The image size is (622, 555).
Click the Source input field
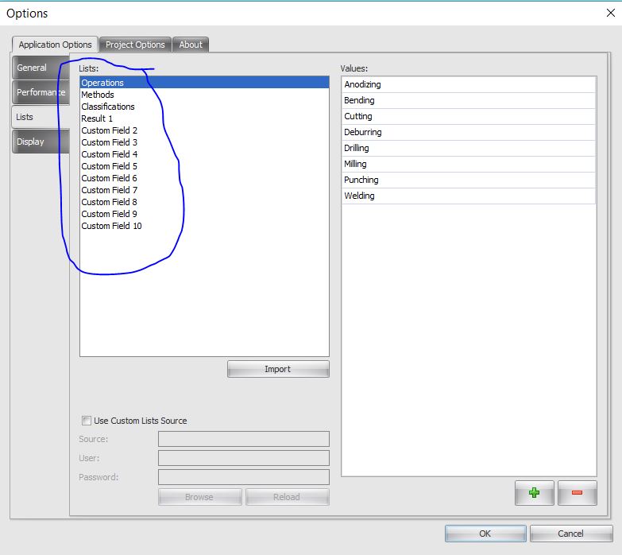tap(243, 439)
